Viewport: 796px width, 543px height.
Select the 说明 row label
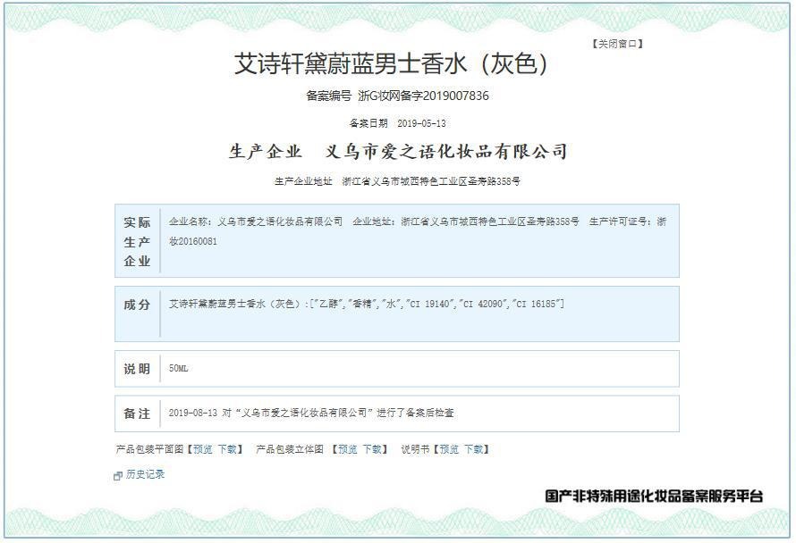pos(137,369)
